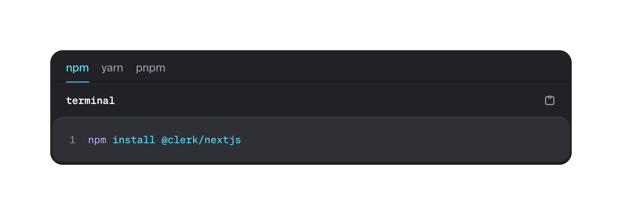Screen dimensions: 622x215
Task: Click the letter y in the yarn tab
Action: click(104, 68)
